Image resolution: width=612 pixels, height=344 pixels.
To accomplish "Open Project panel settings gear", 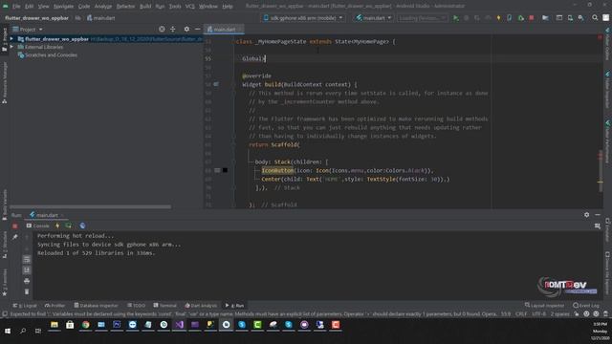I will [186, 30].
